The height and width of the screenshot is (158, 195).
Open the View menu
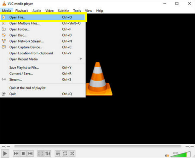click(88, 11)
